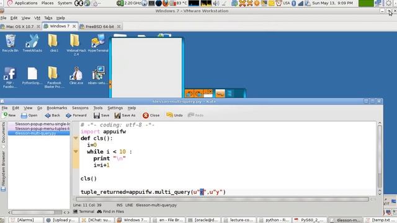Open a file using Kate's Open button
Viewport: 397px width, 223px height.
click(x=29, y=115)
